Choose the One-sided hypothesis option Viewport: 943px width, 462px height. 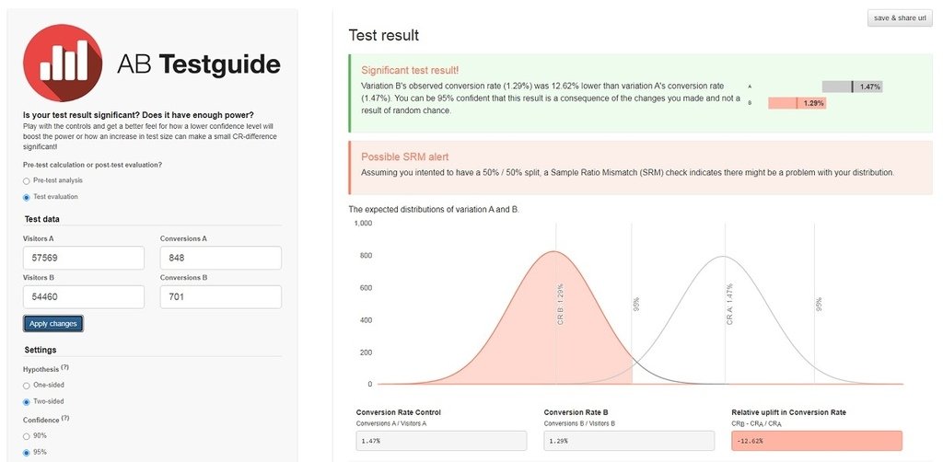(26, 385)
